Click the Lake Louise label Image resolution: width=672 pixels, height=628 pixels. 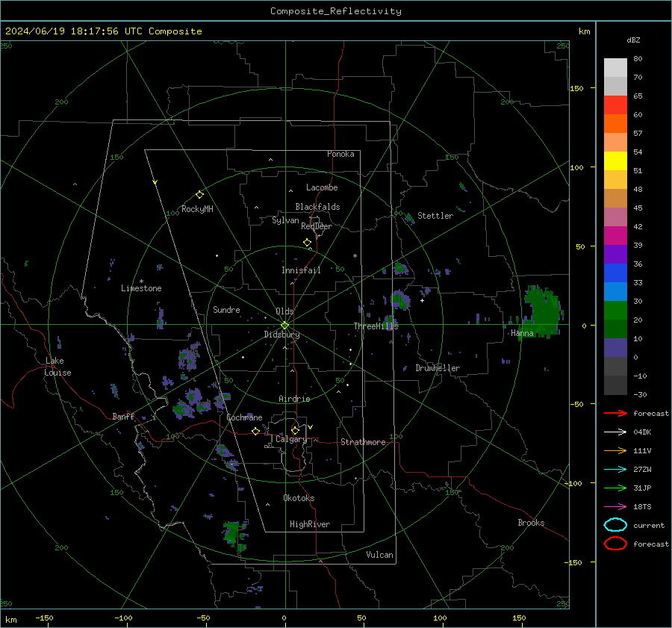point(57,367)
